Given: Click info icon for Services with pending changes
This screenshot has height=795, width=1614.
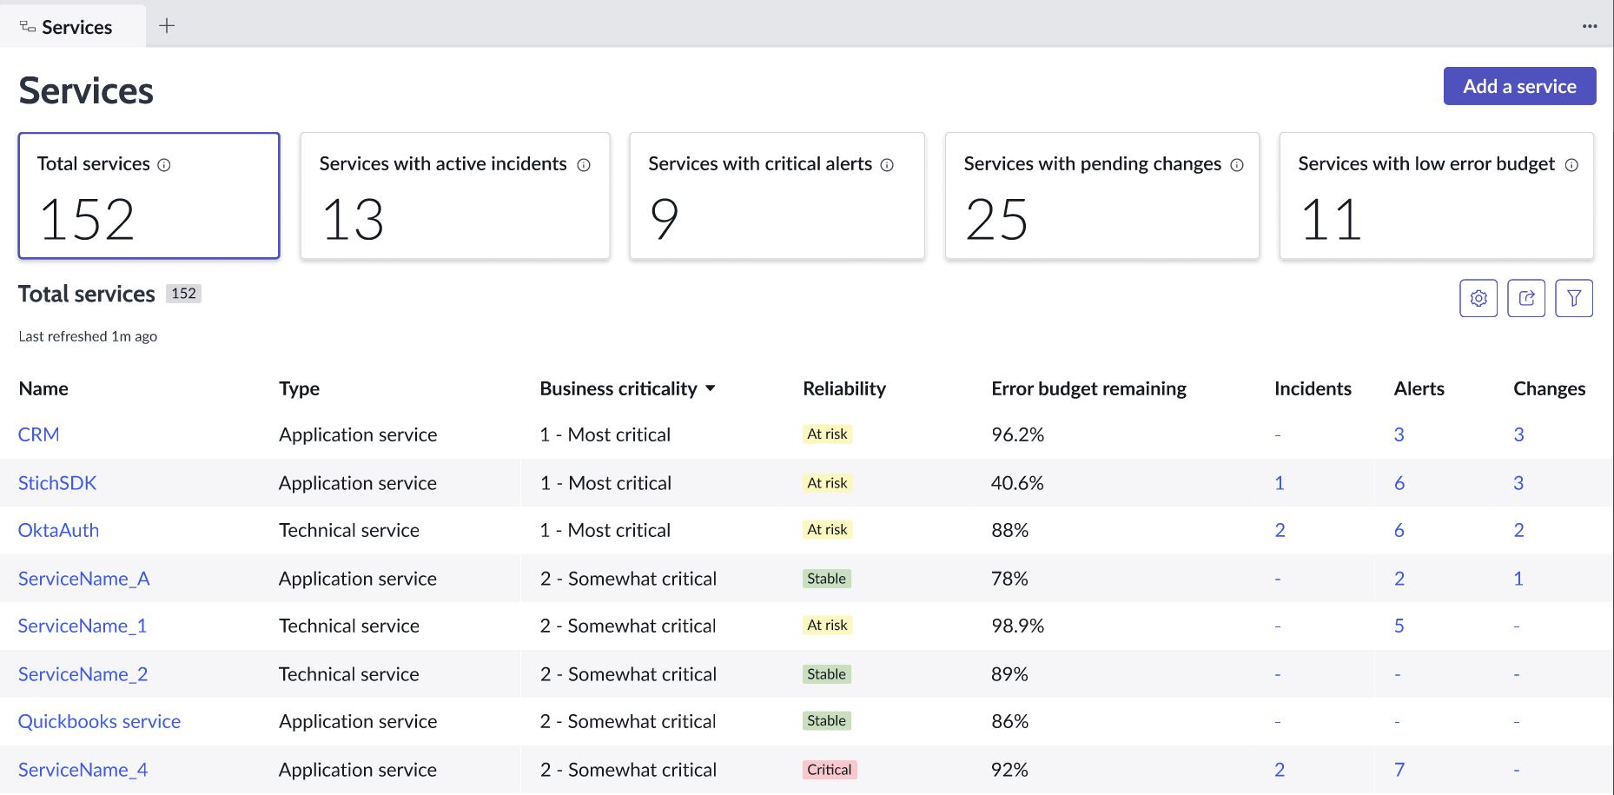Looking at the screenshot, I should (x=1237, y=164).
